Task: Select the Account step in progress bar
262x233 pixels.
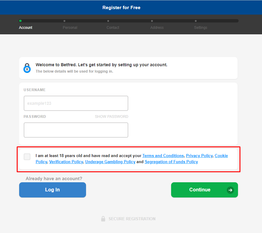Action: 26,28
